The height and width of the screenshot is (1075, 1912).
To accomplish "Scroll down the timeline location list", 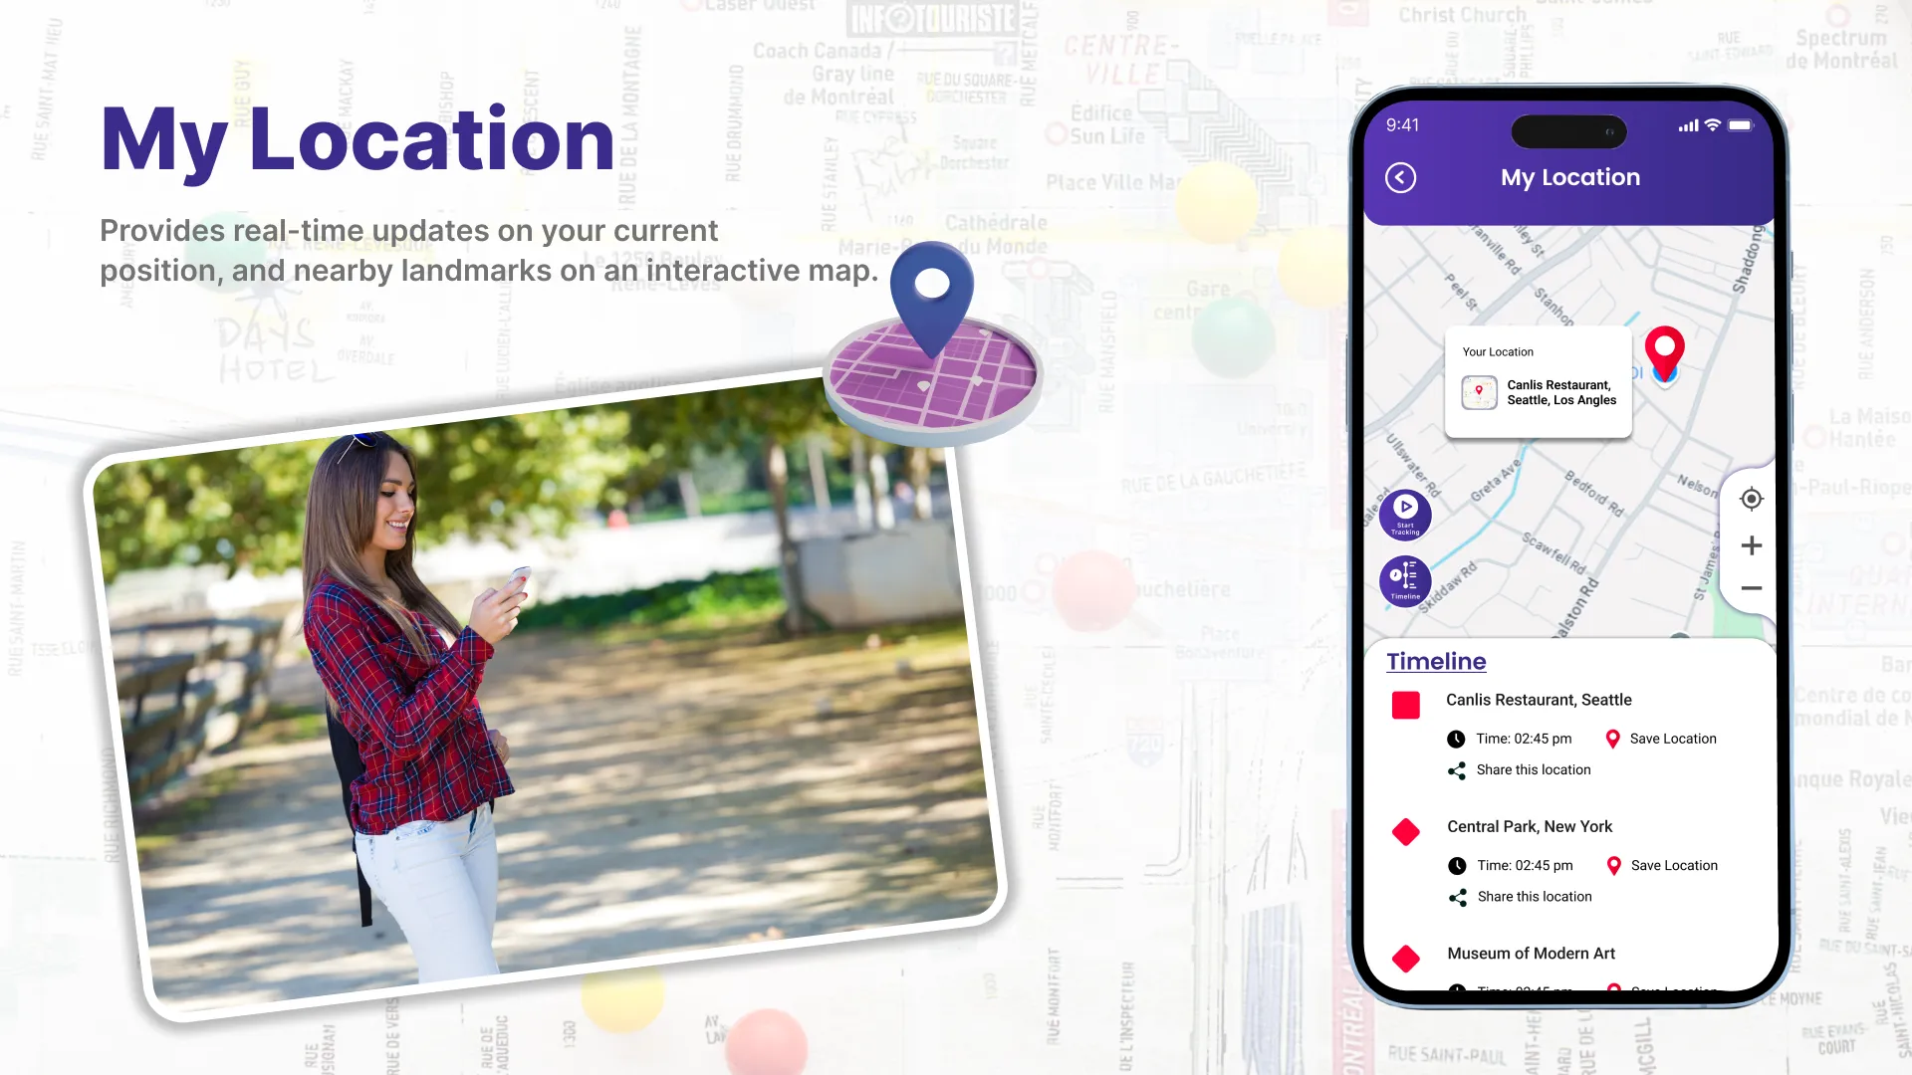I will pos(1569,827).
